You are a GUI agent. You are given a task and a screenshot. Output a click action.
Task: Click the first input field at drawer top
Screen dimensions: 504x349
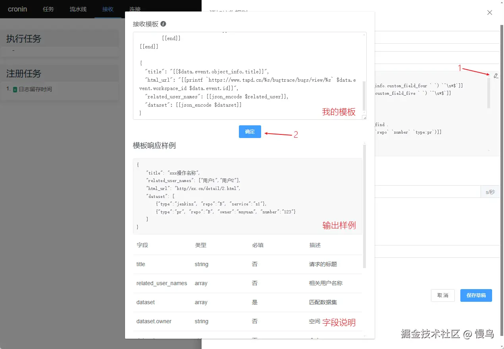click(x=437, y=37)
